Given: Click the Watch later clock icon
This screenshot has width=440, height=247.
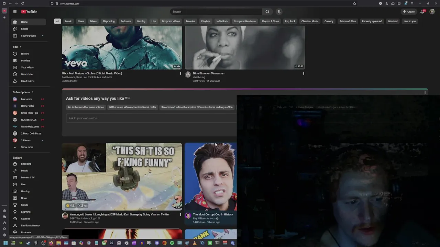Looking at the screenshot, I should click(15, 74).
